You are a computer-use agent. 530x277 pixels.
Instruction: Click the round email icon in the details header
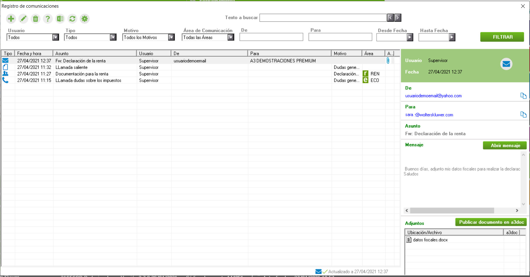506,64
